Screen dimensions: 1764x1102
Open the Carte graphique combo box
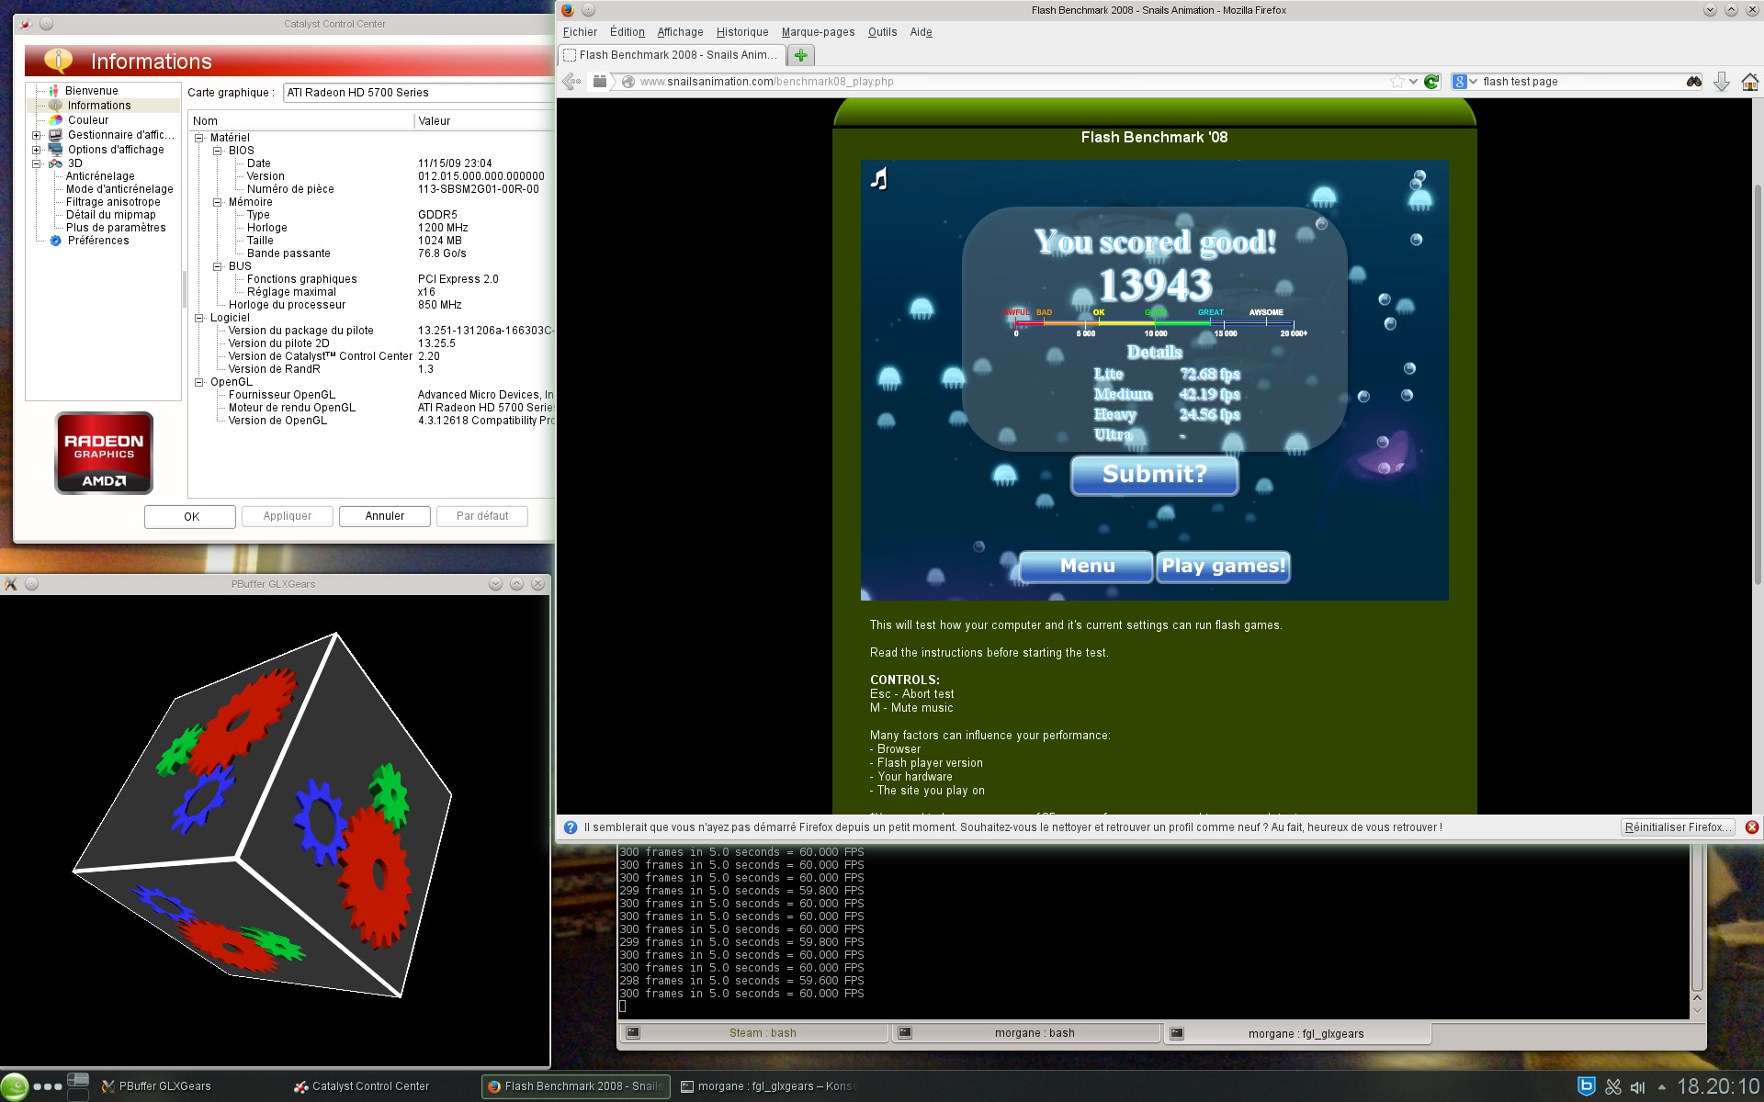[x=418, y=93]
